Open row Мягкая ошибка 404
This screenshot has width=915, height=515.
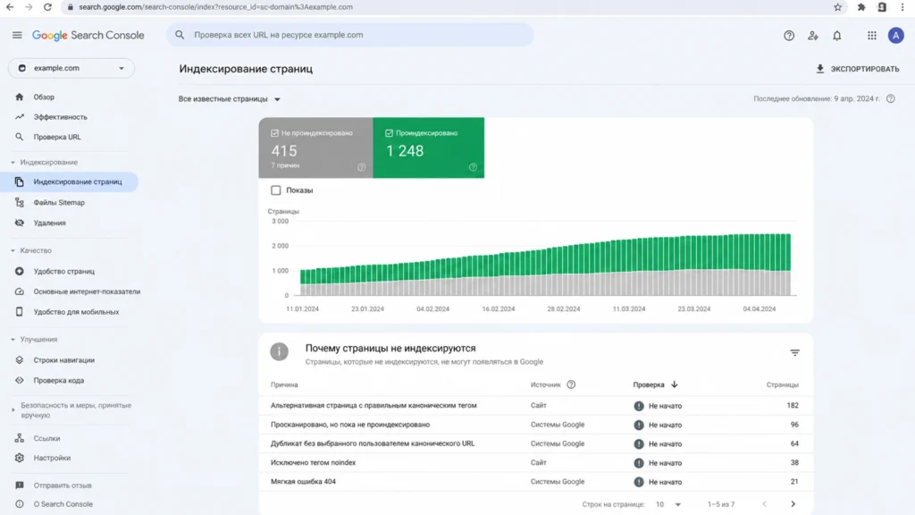click(536, 482)
